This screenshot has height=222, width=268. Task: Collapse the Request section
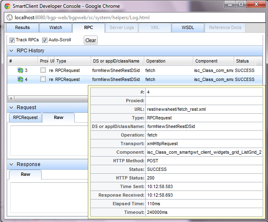click(x=11, y=108)
